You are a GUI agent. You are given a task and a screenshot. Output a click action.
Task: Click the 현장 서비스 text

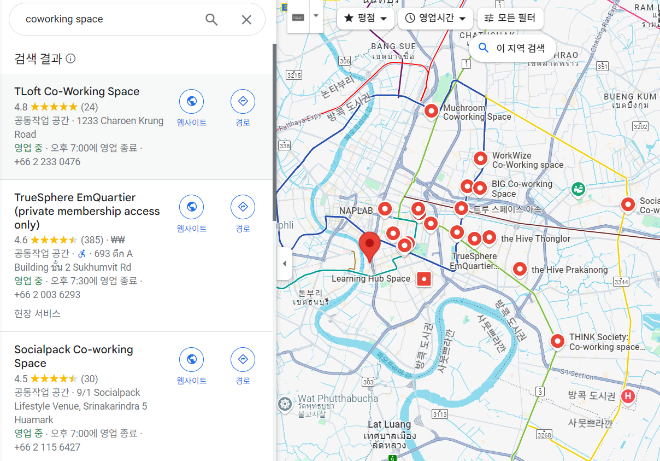(37, 313)
